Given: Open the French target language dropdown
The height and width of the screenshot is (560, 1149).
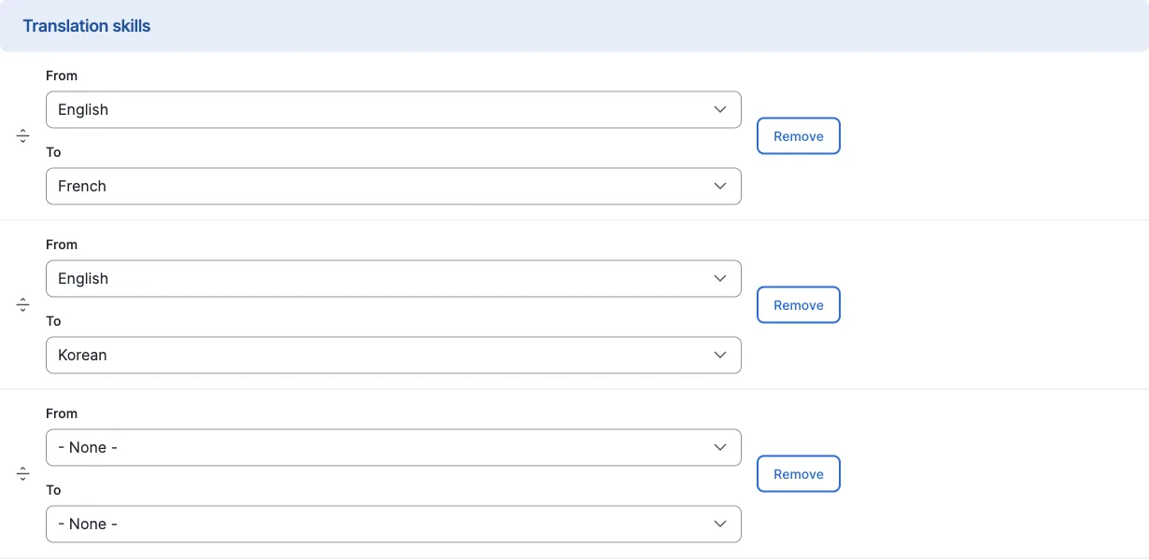Looking at the screenshot, I should tap(392, 186).
